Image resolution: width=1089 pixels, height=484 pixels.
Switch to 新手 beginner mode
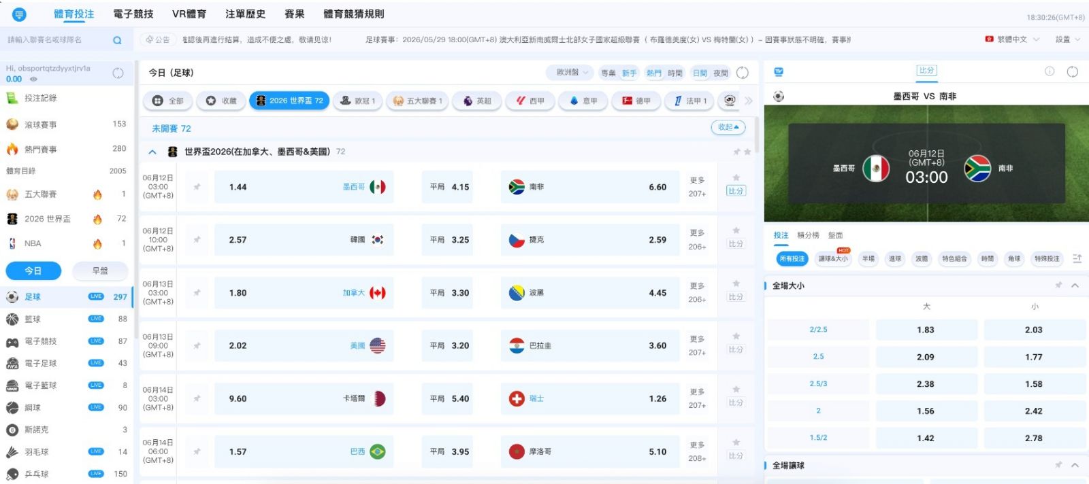(x=630, y=73)
